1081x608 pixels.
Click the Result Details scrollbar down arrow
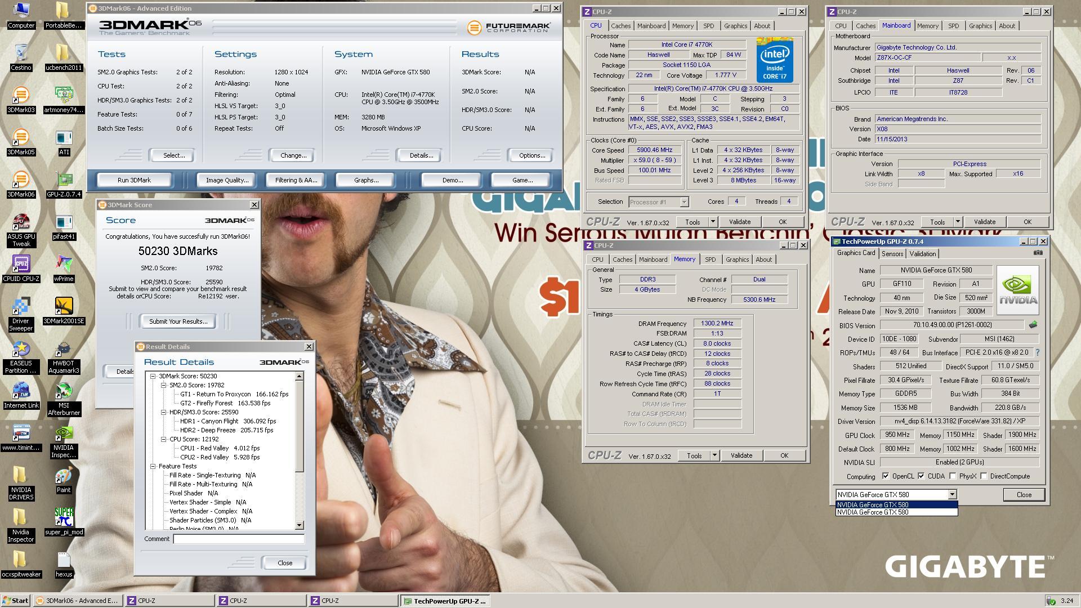(x=300, y=525)
